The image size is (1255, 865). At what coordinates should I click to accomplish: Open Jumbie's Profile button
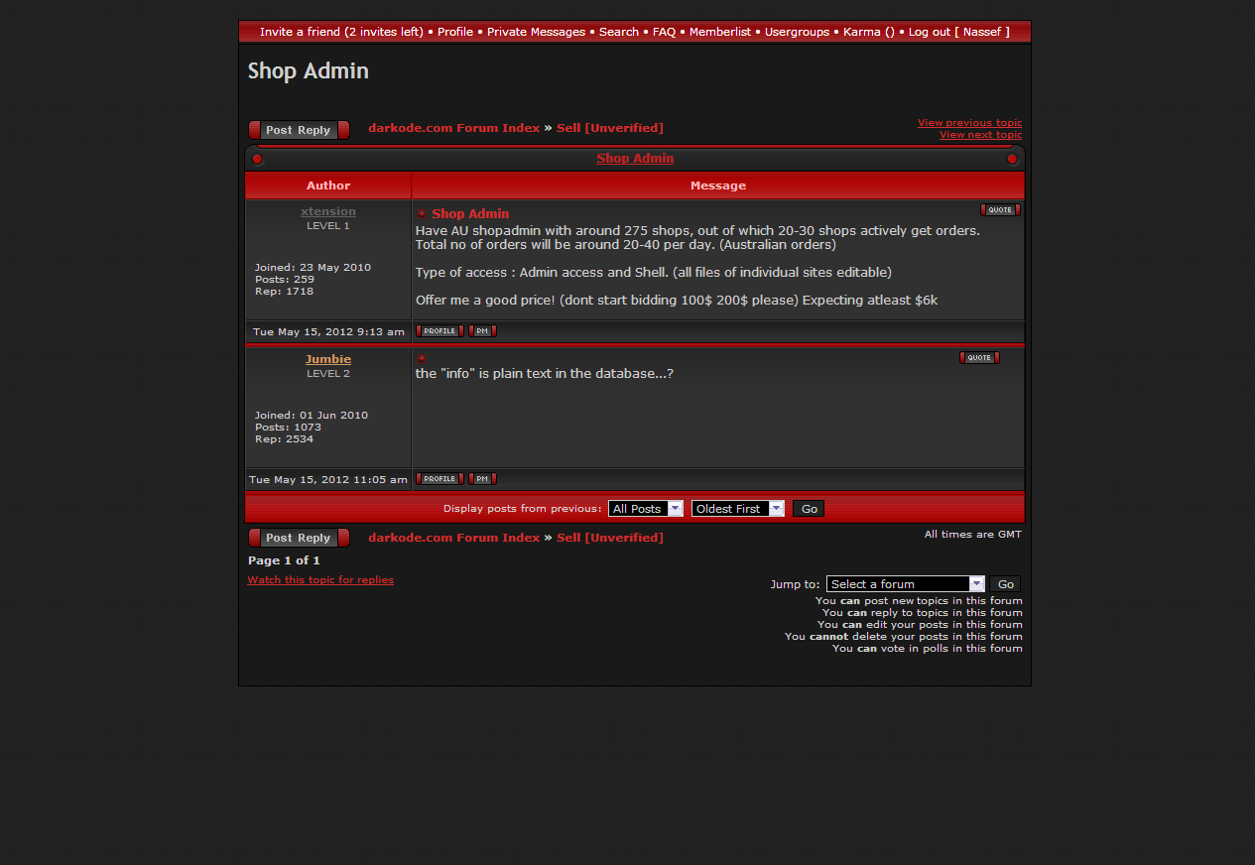click(439, 479)
